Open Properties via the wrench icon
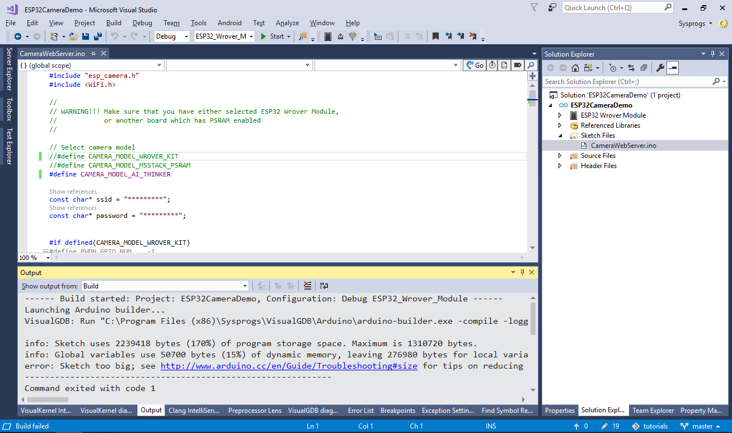Viewport: 732px width, 433px height. point(660,68)
